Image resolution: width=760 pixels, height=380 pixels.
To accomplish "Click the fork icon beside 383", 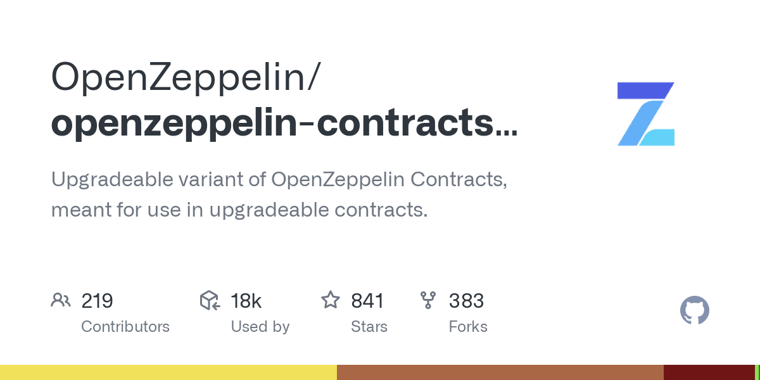I will [x=428, y=300].
